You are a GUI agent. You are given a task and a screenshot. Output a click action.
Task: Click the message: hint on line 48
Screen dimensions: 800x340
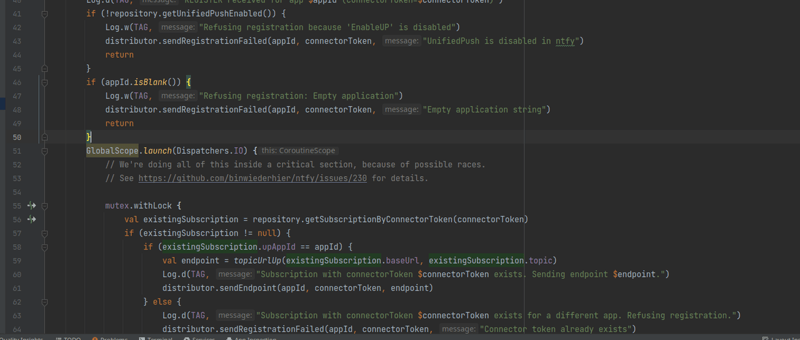[x=401, y=109]
